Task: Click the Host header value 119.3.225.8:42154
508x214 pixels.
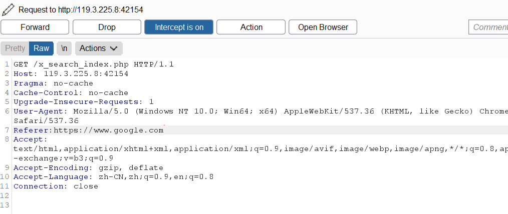Action: 86,73
